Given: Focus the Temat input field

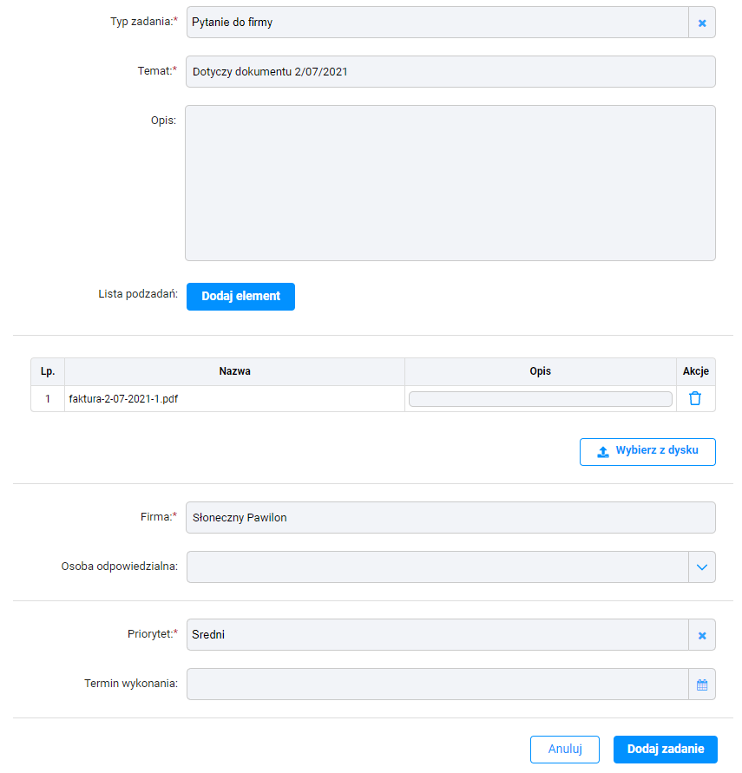Looking at the screenshot, I should [x=450, y=71].
